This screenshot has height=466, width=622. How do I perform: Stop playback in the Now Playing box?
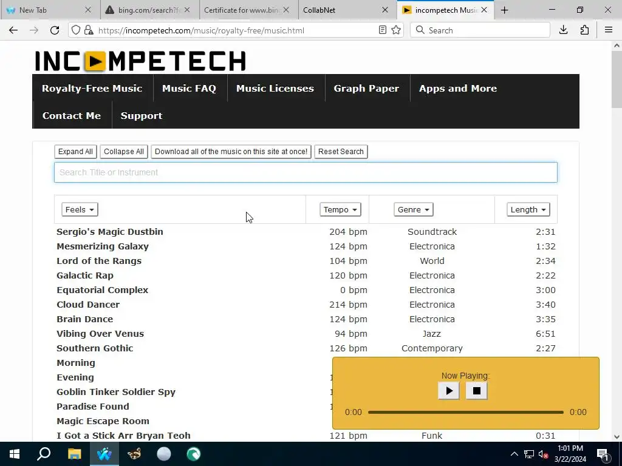click(476, 391)
